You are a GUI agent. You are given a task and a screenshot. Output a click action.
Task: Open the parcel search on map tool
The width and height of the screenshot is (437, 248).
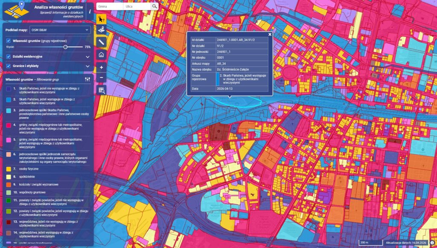click(101, 90)
